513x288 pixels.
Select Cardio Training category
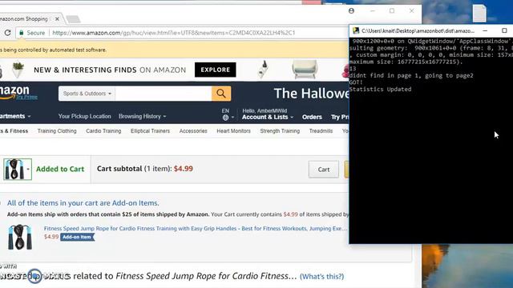[x=103, y=131]
